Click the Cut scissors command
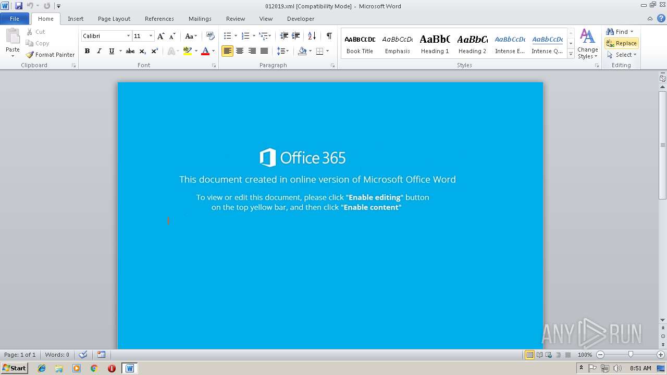 coord(36,32)
